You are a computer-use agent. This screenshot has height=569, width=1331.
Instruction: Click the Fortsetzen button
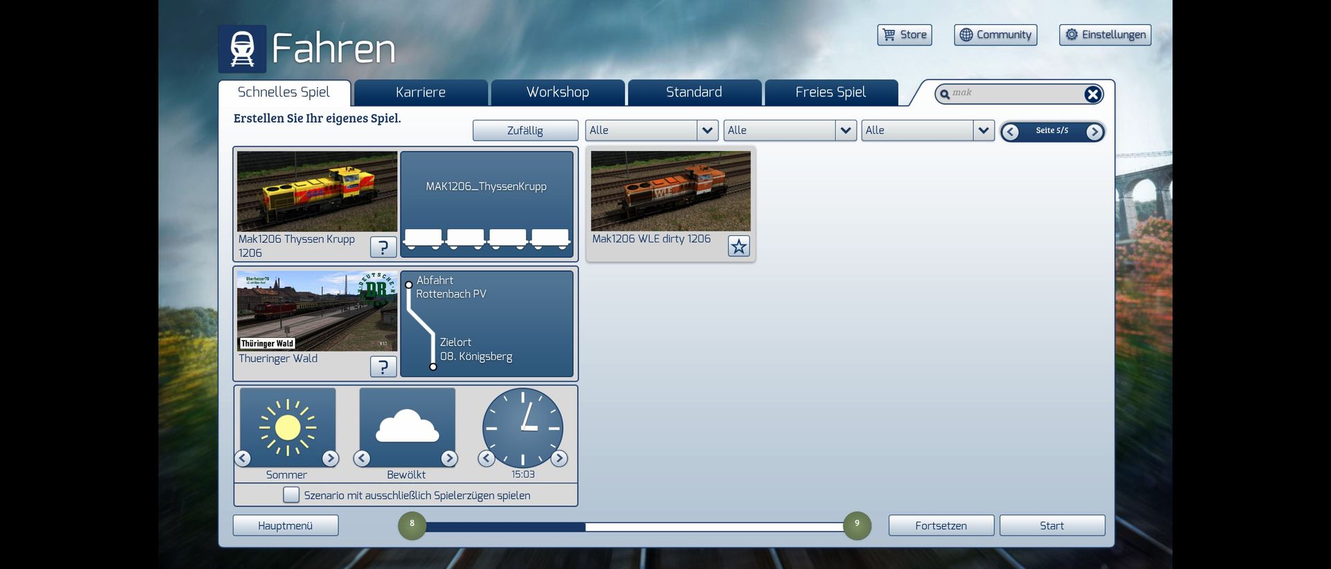pos(941,525)
